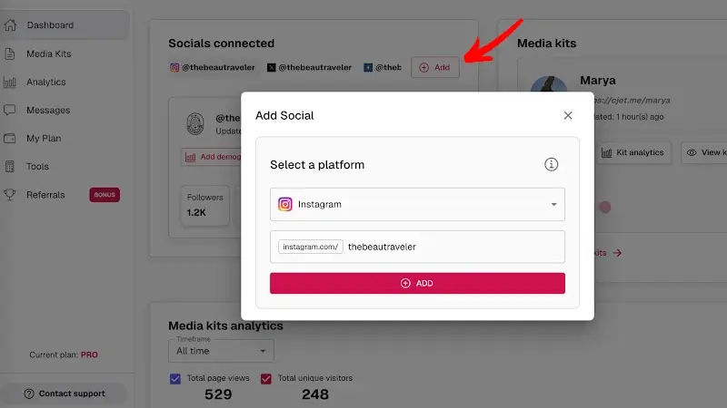The width and height of the screenshot is (727, 408).
Task: Click the Analytics bar chart icon
Action: click(x=11, y=82)
